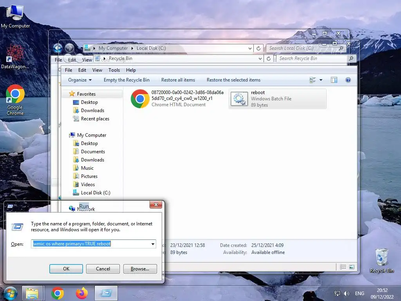The width and height of the screenshot is (401, 301).
Task: Open the DataWagon desktop shortcut
Action: coord(15,56)
